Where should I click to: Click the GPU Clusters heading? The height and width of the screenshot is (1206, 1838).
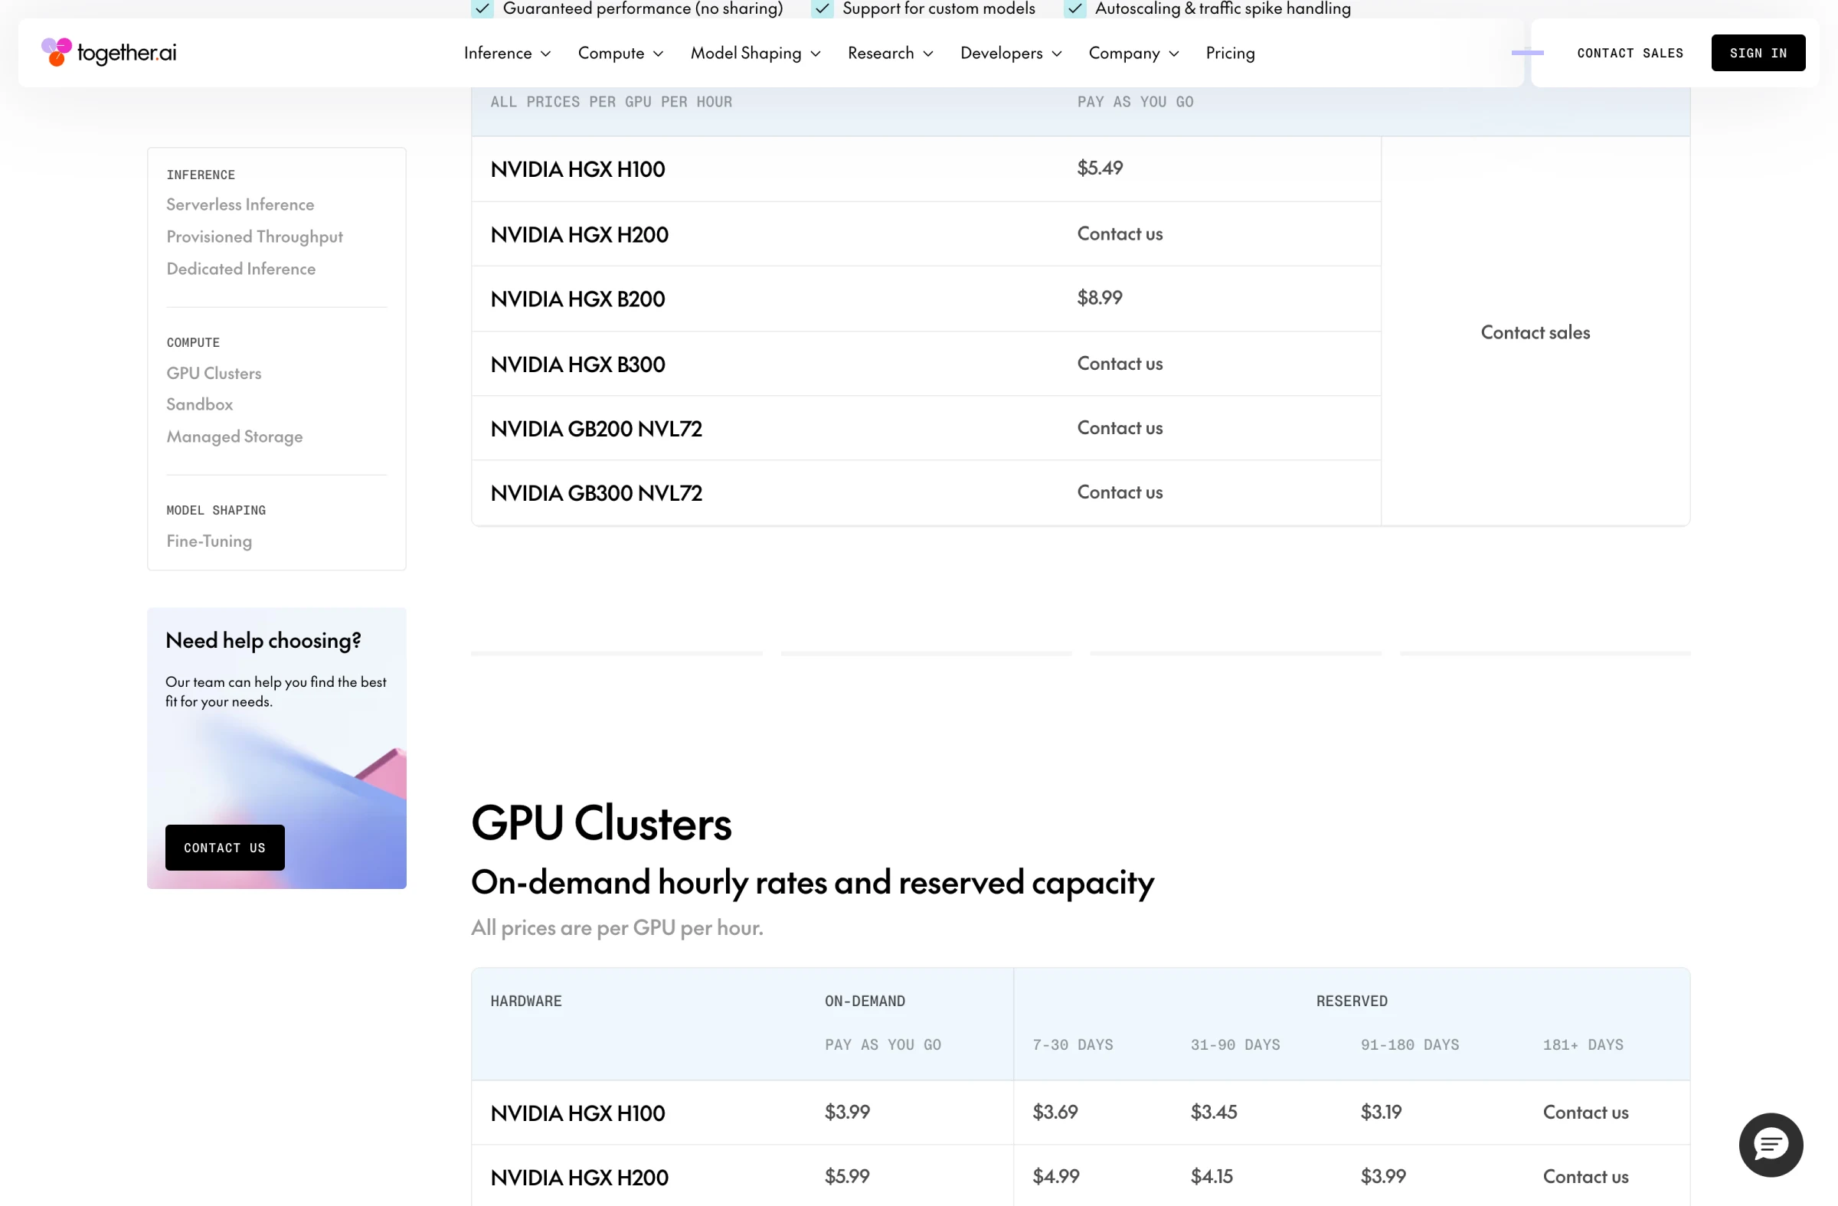tap(601, 823)
